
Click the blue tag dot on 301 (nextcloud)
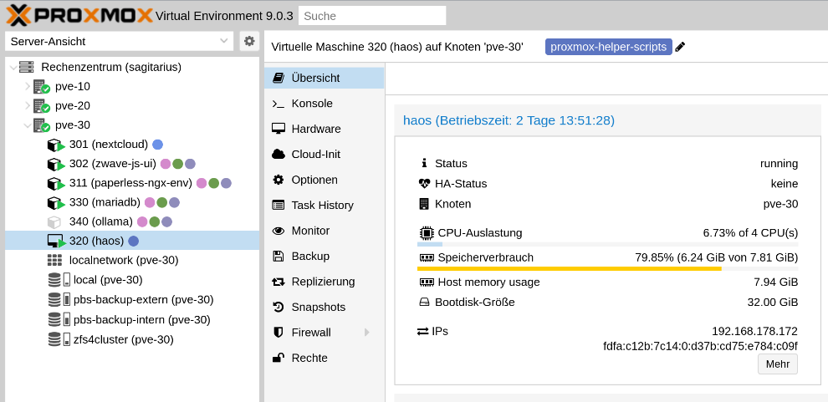click(x=157, y=144)
